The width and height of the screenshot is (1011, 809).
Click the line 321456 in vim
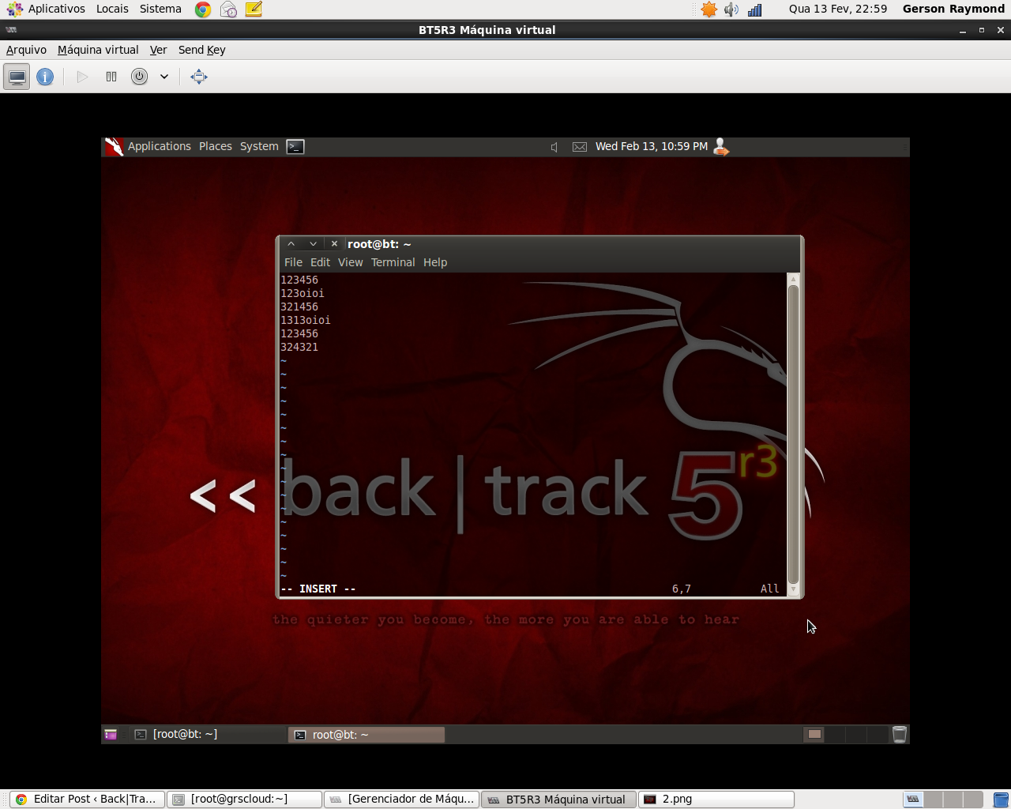299,307
